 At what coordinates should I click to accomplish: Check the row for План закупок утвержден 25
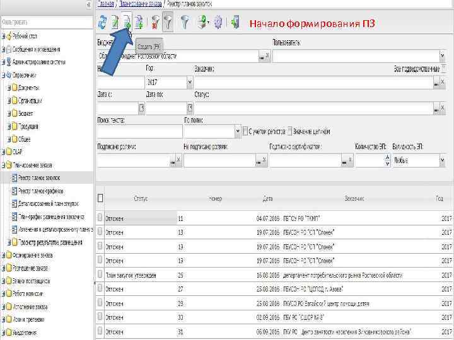[x=100, y=275]
